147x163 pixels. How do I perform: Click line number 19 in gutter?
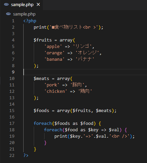click(x=12, y=136)
